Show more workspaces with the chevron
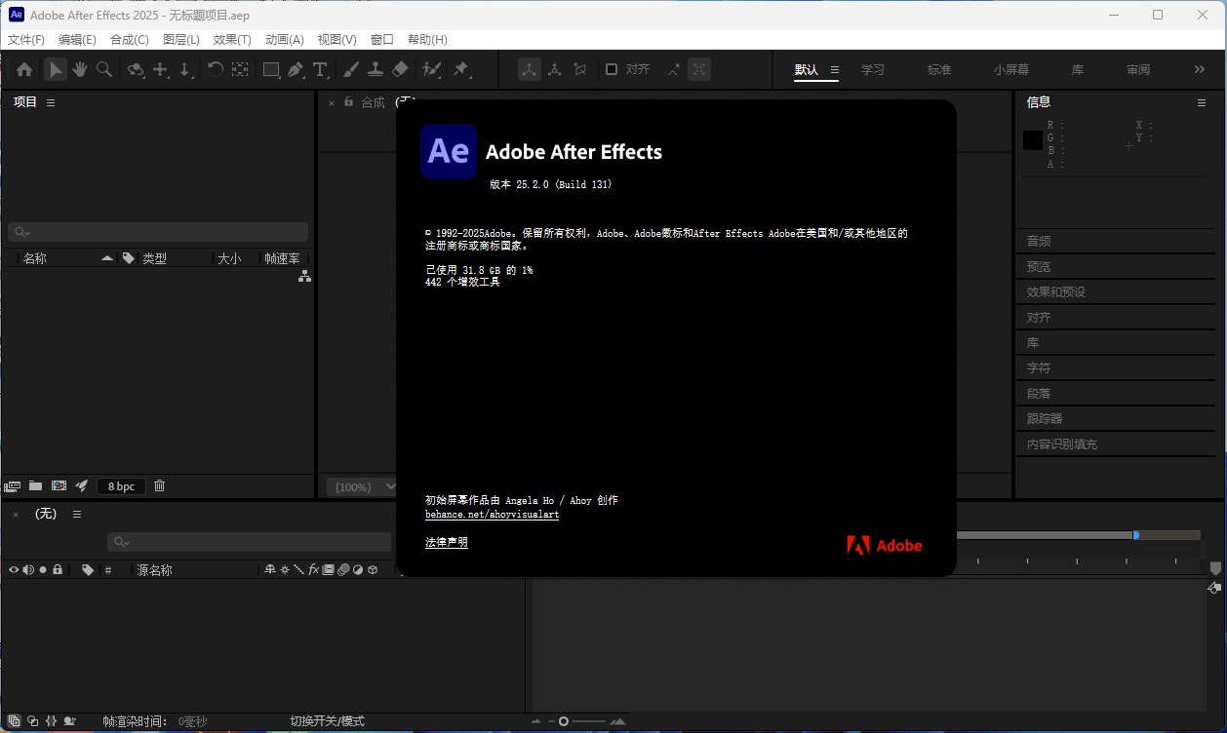The height and width of the screenshot is (733, 1227). click(x=1200, y=69)
